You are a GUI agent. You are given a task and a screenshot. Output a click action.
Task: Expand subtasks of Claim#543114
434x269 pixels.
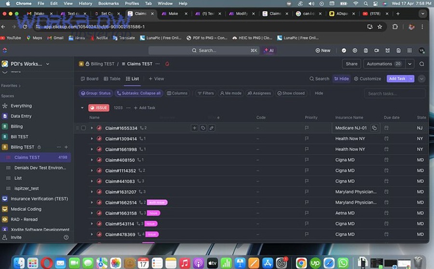point(92,224)
